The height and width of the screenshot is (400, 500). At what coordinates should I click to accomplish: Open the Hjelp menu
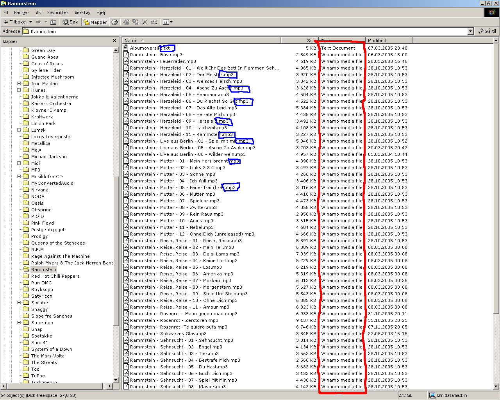pyautogui.click(x=102, y=12)
